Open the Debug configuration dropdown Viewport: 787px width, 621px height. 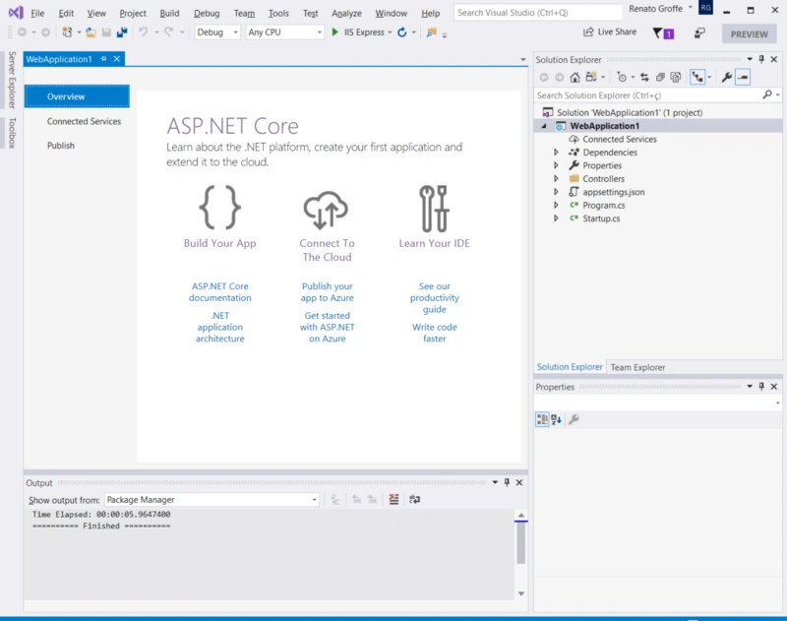click(x=217, y=32)
